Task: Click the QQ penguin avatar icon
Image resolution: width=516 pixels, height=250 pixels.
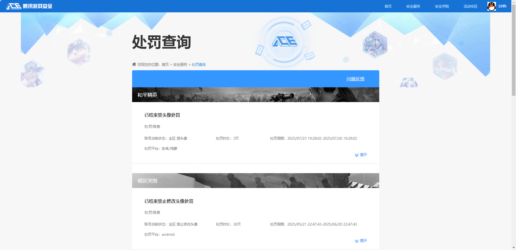Action: [492, 6]
